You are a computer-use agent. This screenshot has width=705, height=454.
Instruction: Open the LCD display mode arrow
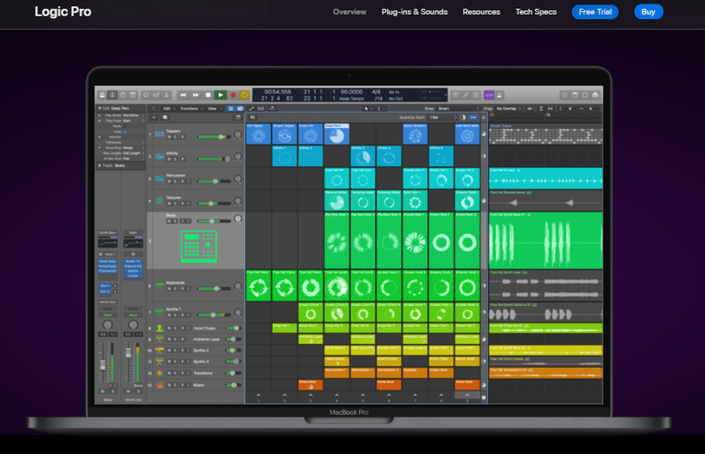click(445, 94)
